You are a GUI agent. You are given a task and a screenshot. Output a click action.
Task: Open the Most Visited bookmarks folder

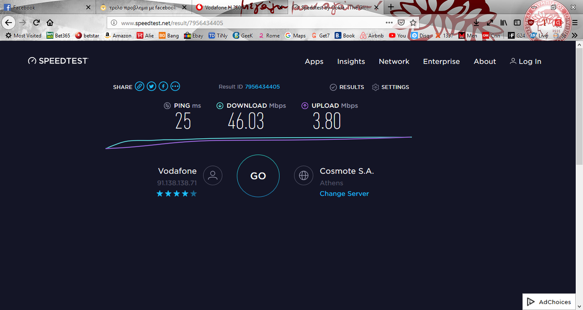coord(23,35)
